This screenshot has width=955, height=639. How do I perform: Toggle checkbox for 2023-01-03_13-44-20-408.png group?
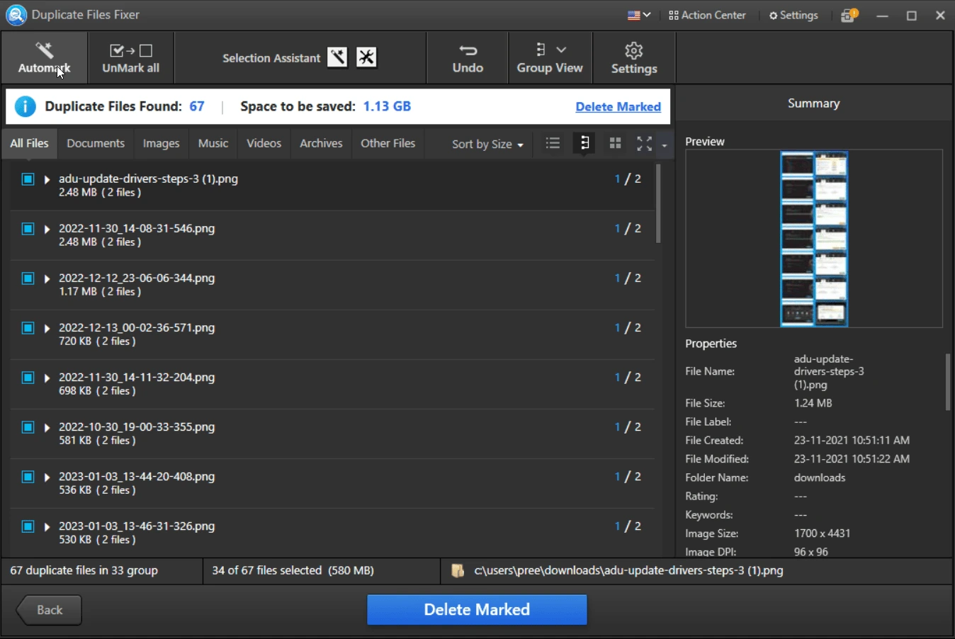(28, 477)
